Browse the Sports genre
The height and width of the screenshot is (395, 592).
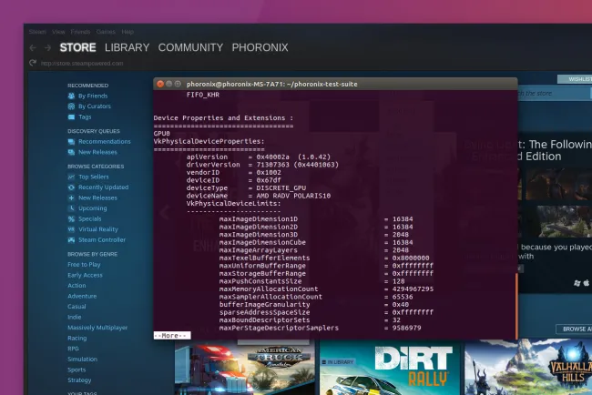click(x=77, y=370)
